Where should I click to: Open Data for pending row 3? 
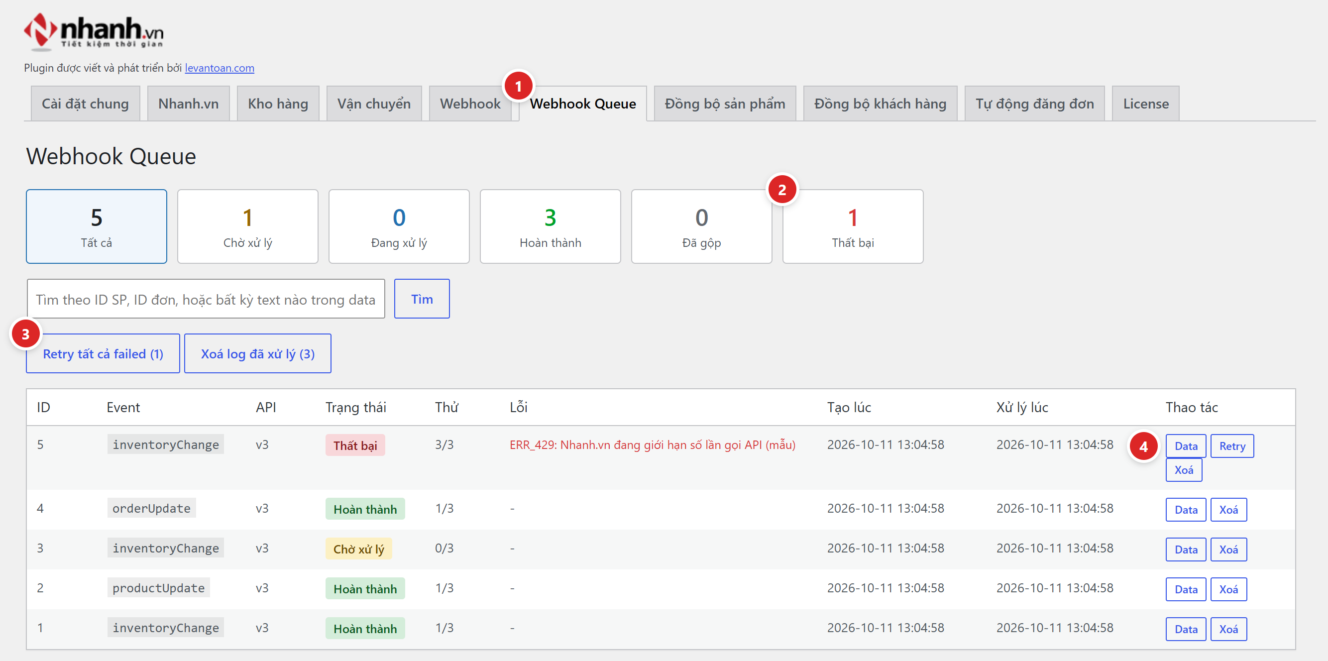coord(1186,549)
